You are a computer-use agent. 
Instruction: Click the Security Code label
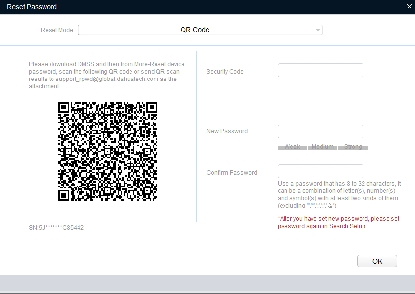pyautogui.click(x=225, y=72)
